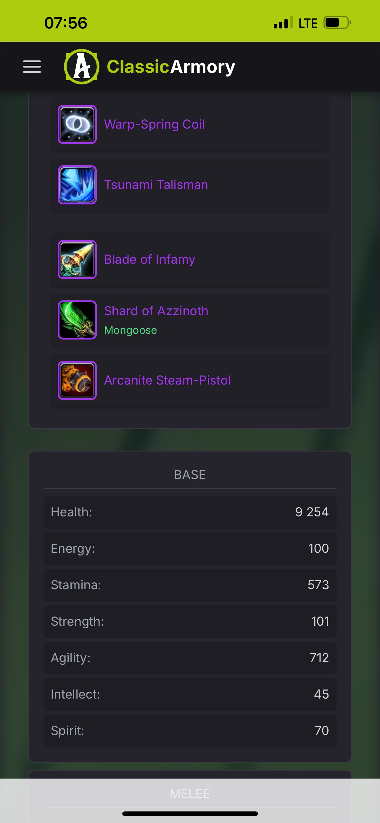Tap the Mongoose enchant label
380x823 pixels.
(x=131, y=330)
